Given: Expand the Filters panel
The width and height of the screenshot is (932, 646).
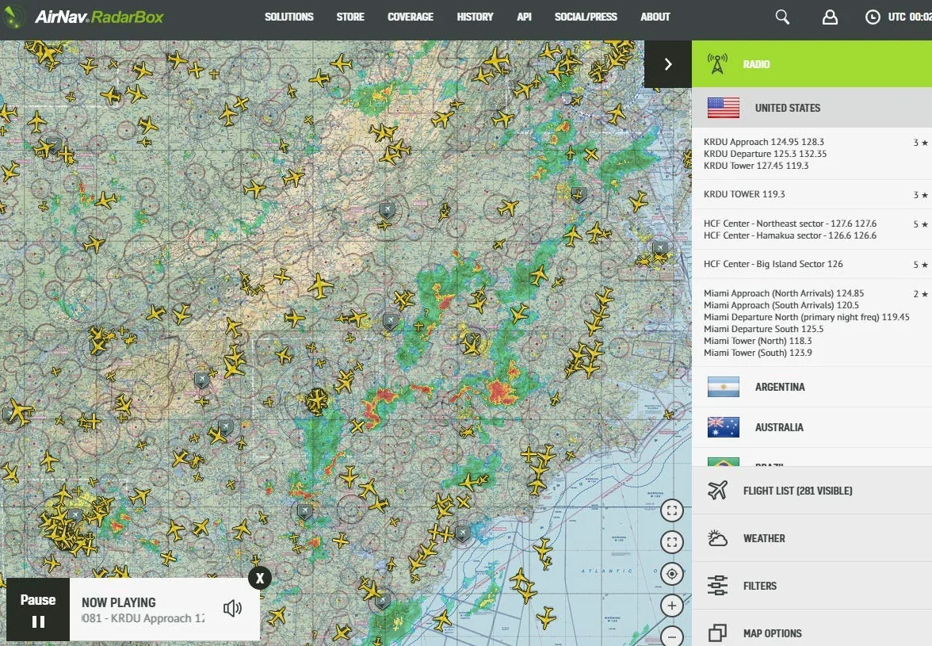Looking at the screenshot, I should point(812,586).
